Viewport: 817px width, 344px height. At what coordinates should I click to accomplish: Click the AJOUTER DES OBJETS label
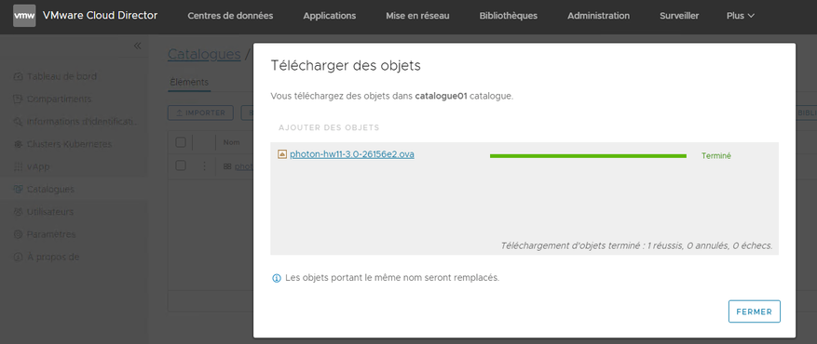[x=329, y=127]
